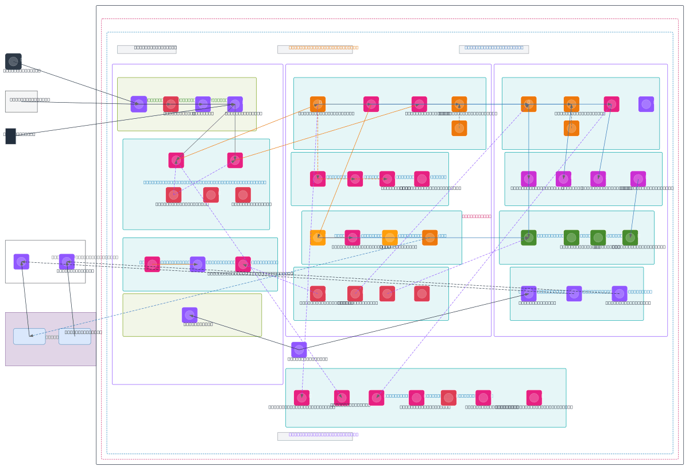Click the rightmost green icon in right column

[630, 238]
